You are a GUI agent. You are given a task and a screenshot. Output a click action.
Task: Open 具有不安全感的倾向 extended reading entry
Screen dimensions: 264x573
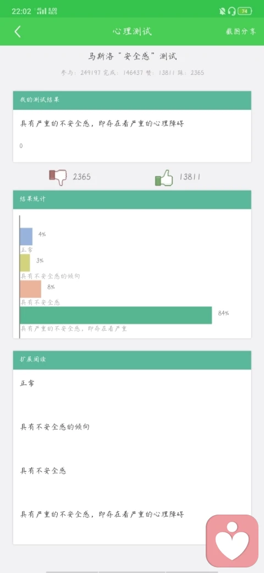point(54,427)
